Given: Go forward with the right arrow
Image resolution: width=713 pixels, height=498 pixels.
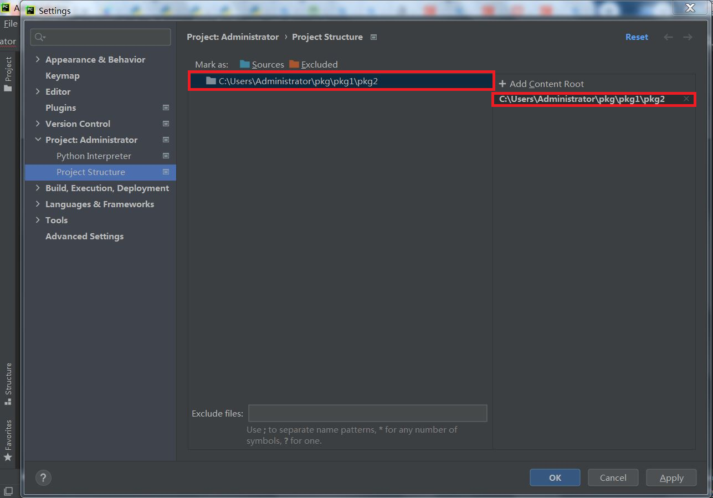Looking at the screenshot, I should (688, 37).
